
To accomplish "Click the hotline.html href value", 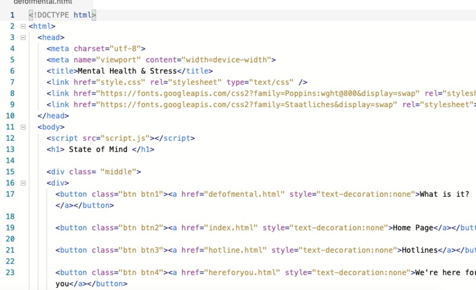I will click(x=235, y=251).
